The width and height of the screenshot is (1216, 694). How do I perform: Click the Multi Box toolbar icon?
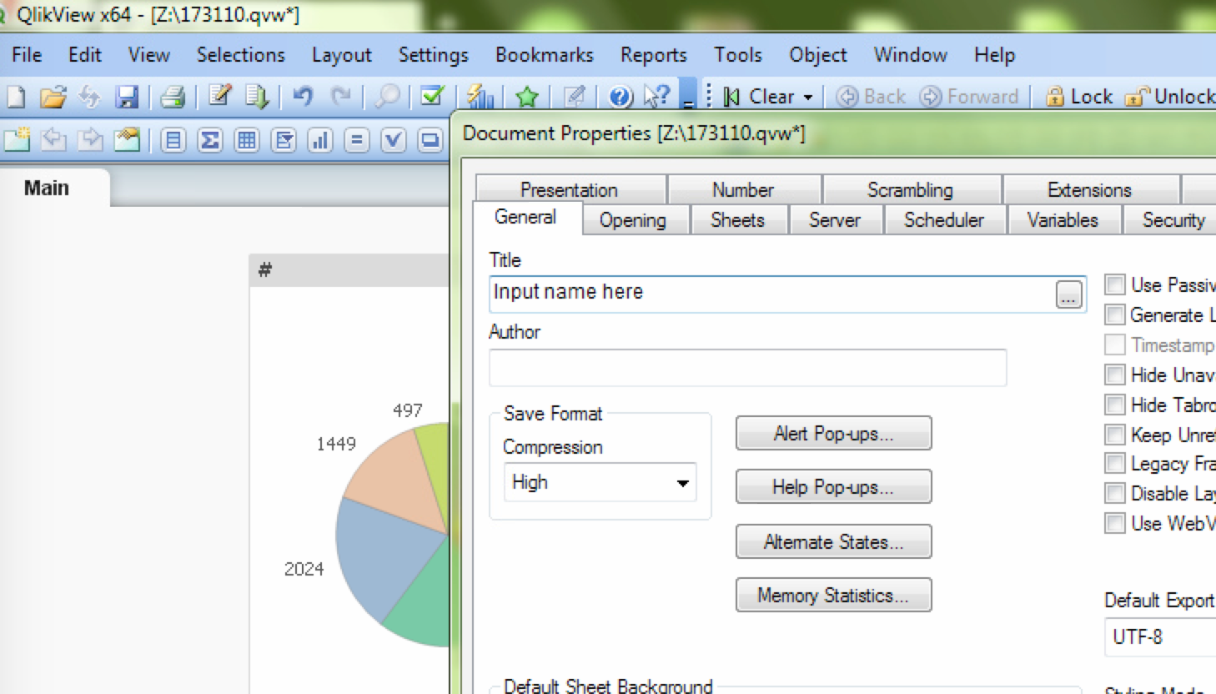pyautogui.click(x=284, y=140)
